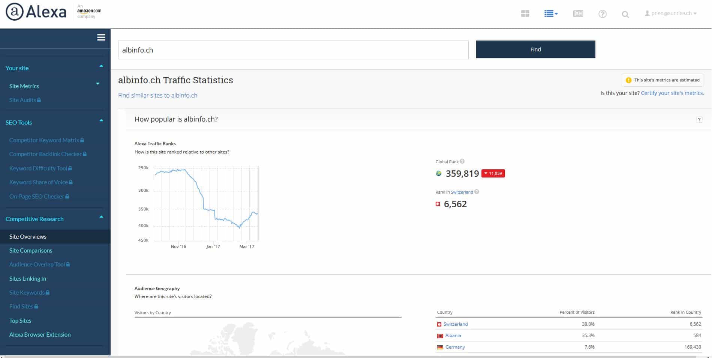
Task: Open Find similar sites to albinfo.ch link
Action: pos(157,95)
